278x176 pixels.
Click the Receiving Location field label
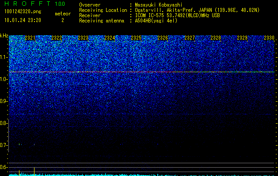103,10
